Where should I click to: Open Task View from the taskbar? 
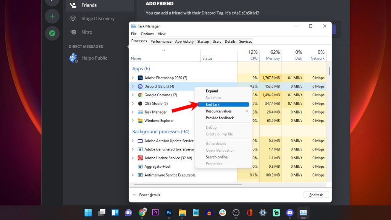(x=102, y=212)
